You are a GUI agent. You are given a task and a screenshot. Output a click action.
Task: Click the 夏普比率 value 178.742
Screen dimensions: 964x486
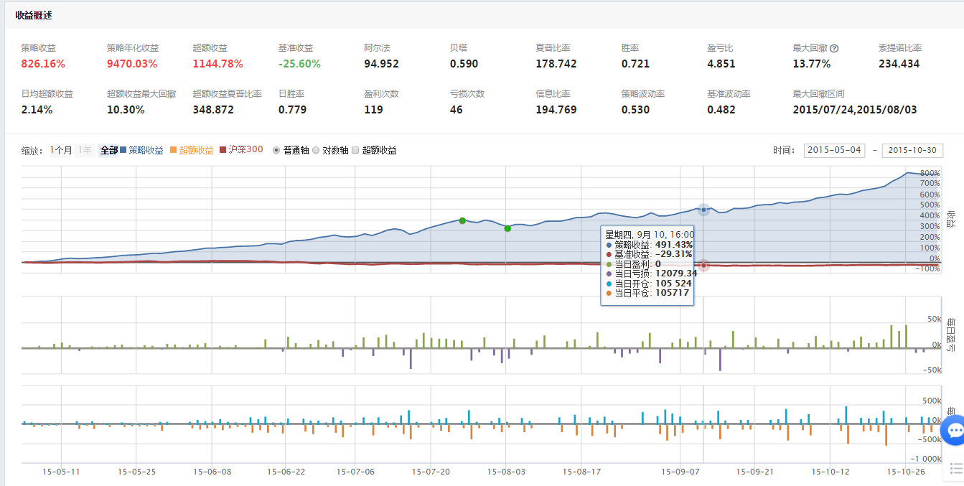[x=556, y=64]
